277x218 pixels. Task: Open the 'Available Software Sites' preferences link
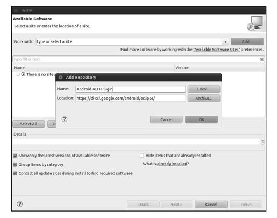216,50
